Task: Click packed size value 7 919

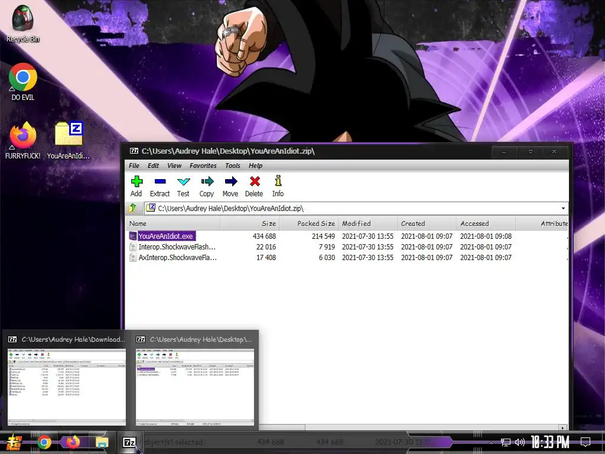Action: click(x=327, y=247)
